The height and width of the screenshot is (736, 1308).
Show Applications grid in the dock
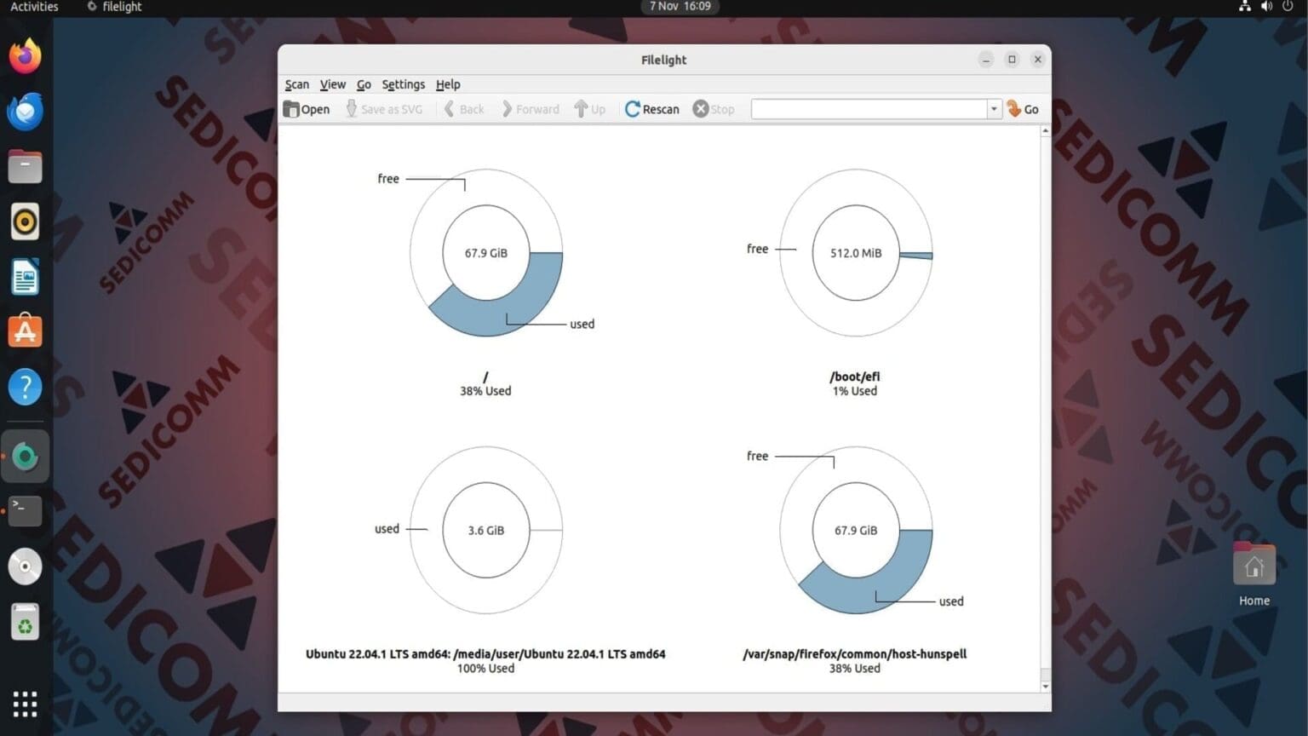click(x=25, y=704)
